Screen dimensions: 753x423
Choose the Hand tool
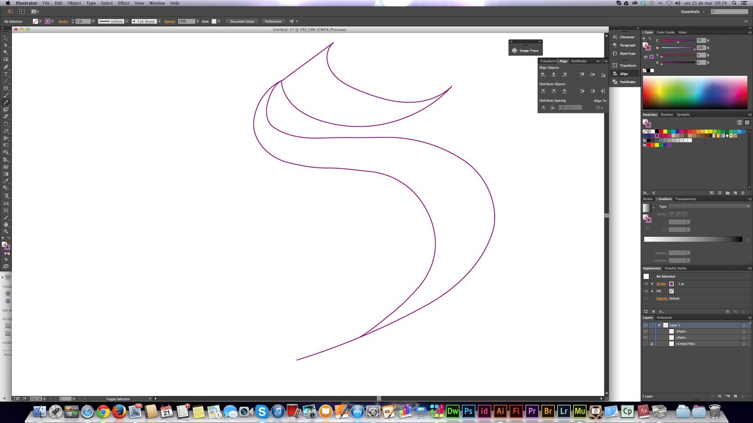click(6, 225)
